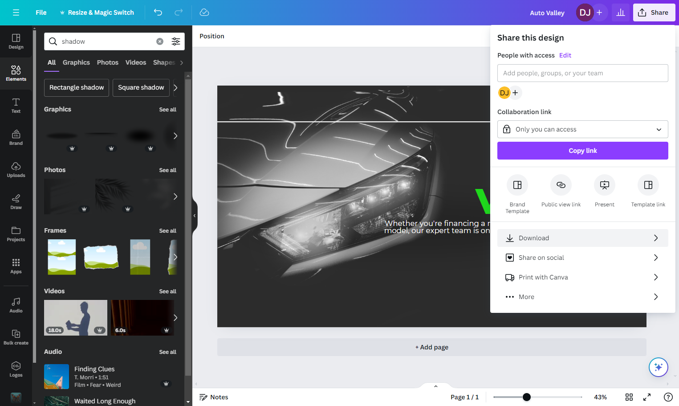This screenshot has width=679, height=406.
Task: Open the Text sidebar panel
Action: [x=16, y=106]
